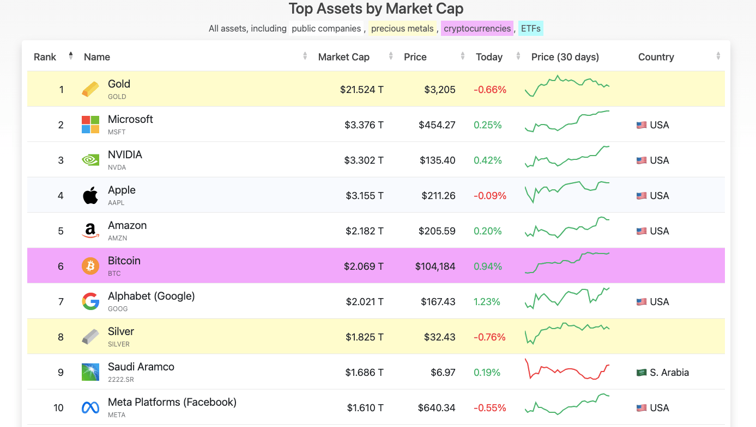Click the Apple logo icon
Screen dimensions: 756x427
[90, 195]
